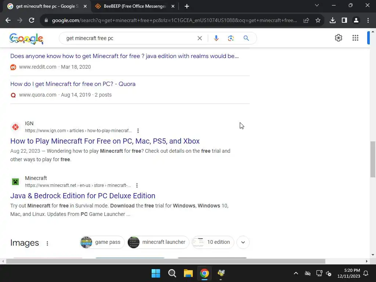Open the more options dots beside the Minecraft.net result
The height and width of the screenshot is (282, 376).
tap(137, 185)
